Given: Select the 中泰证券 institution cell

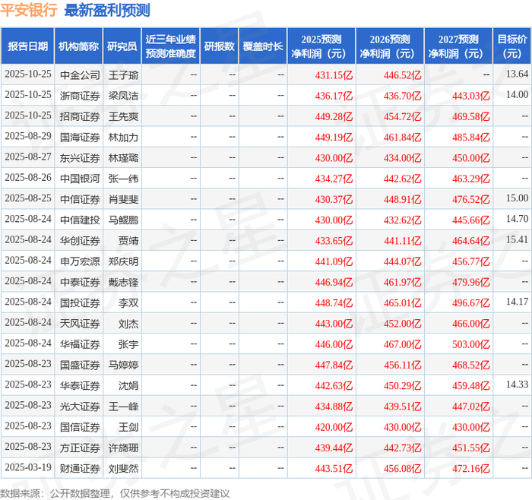Looking at the screenshot, I should coord(80,282).
